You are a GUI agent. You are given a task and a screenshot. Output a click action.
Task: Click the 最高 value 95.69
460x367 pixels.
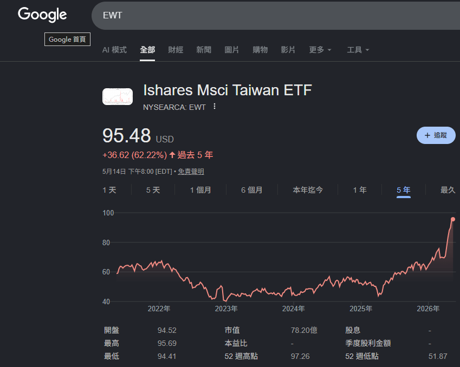pyautogui.click(x=167, y=343)
